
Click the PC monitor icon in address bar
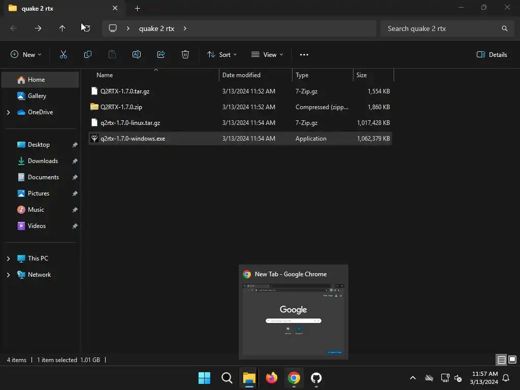coord(113,28)
